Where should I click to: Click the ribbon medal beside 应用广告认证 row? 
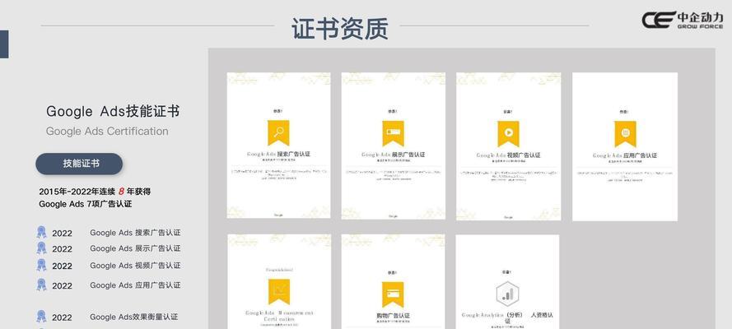41,285
